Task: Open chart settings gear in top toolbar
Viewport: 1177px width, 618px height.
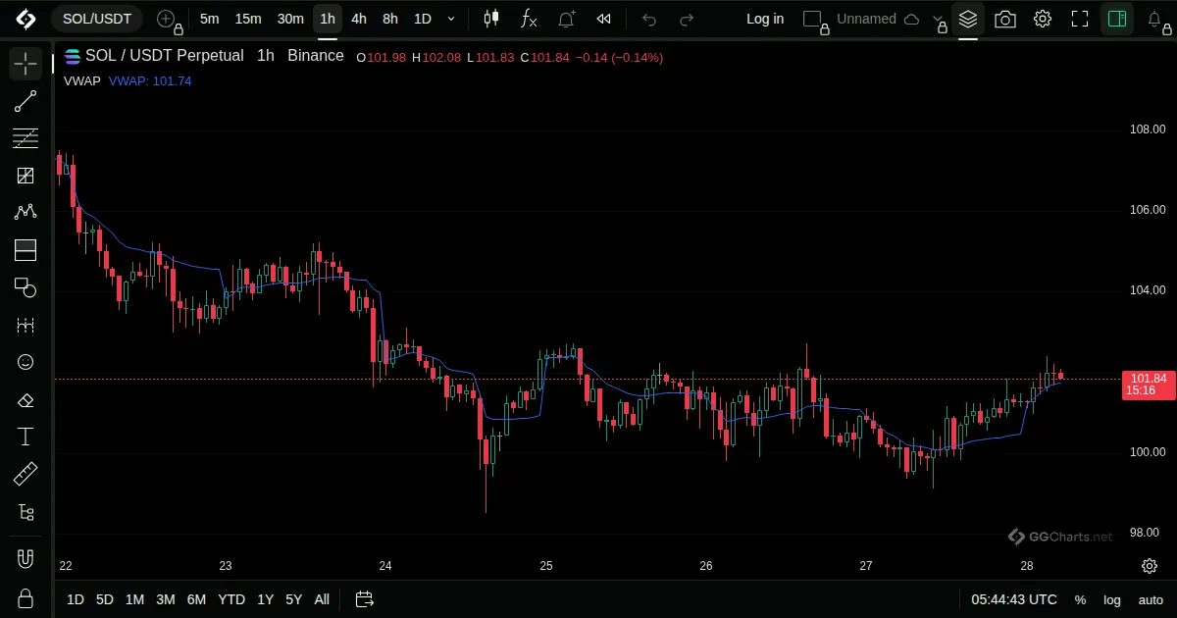Action: 1043,19
